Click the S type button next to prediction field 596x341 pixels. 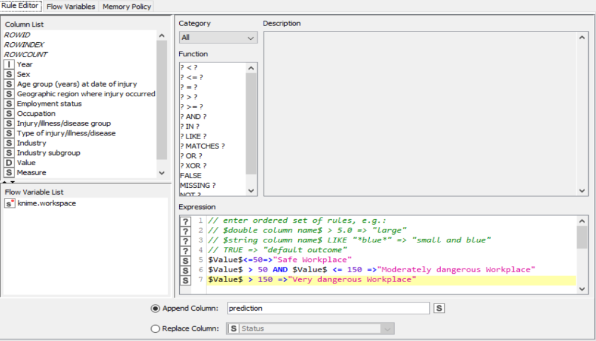tap(439, 308)
